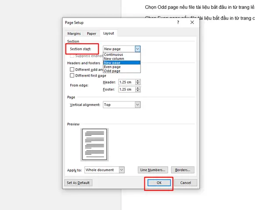Enable Different first page checkbox

72,75
